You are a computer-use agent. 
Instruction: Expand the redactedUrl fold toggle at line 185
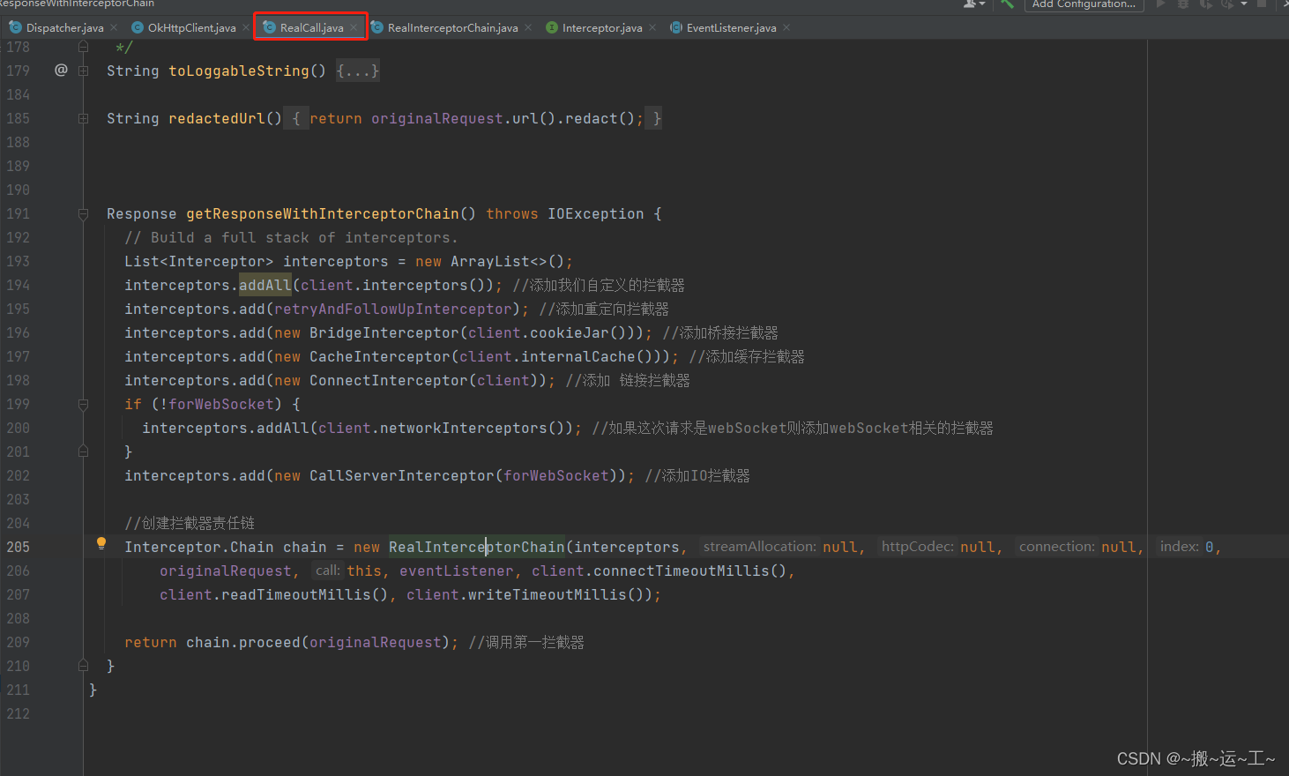83,118
